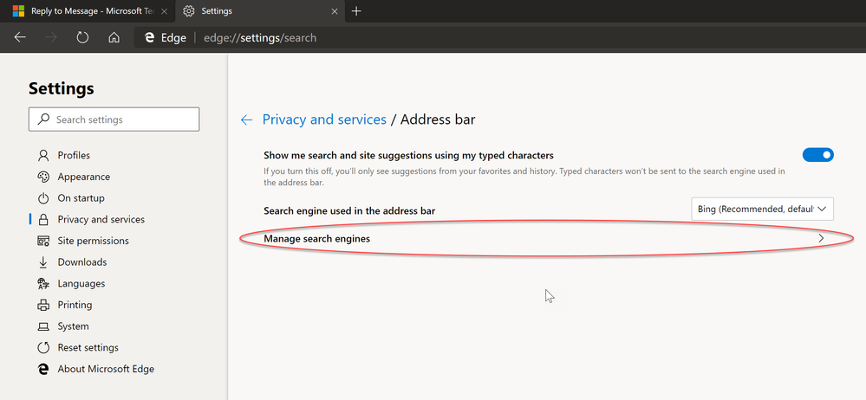Screen dimensions: 866x400
Task: Click the magnifier icon in Search settings
Action: pos(43,119)
